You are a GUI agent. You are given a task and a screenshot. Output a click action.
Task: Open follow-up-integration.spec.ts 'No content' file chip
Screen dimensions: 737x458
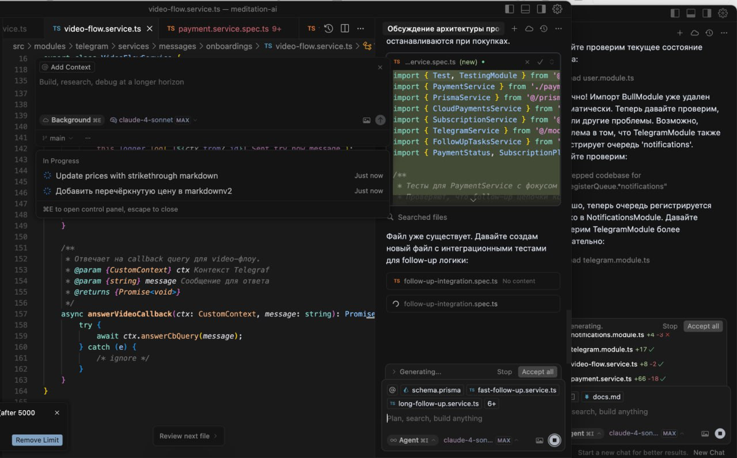[x=473, y=281]
